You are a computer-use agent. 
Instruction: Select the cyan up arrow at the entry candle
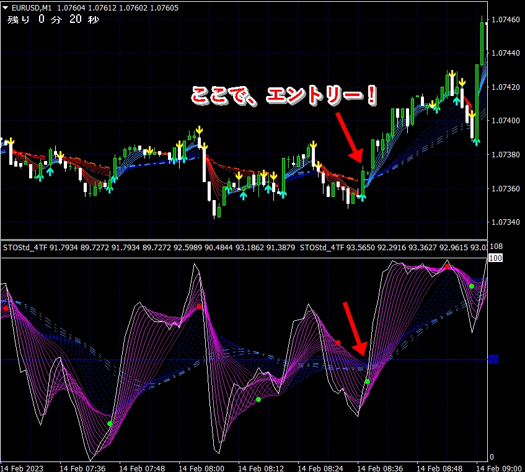362,197
